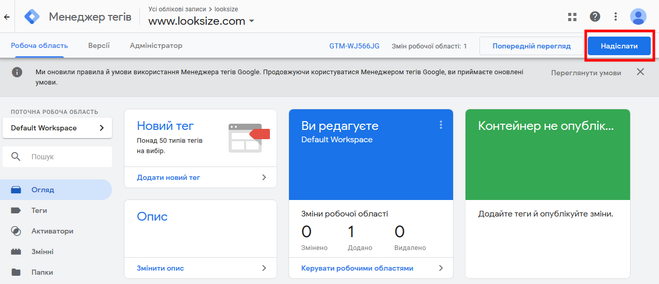Click chevron beside Змінити опис
Image resolution: width=659 pixels, height=284 pixels.
click(264, 268)
